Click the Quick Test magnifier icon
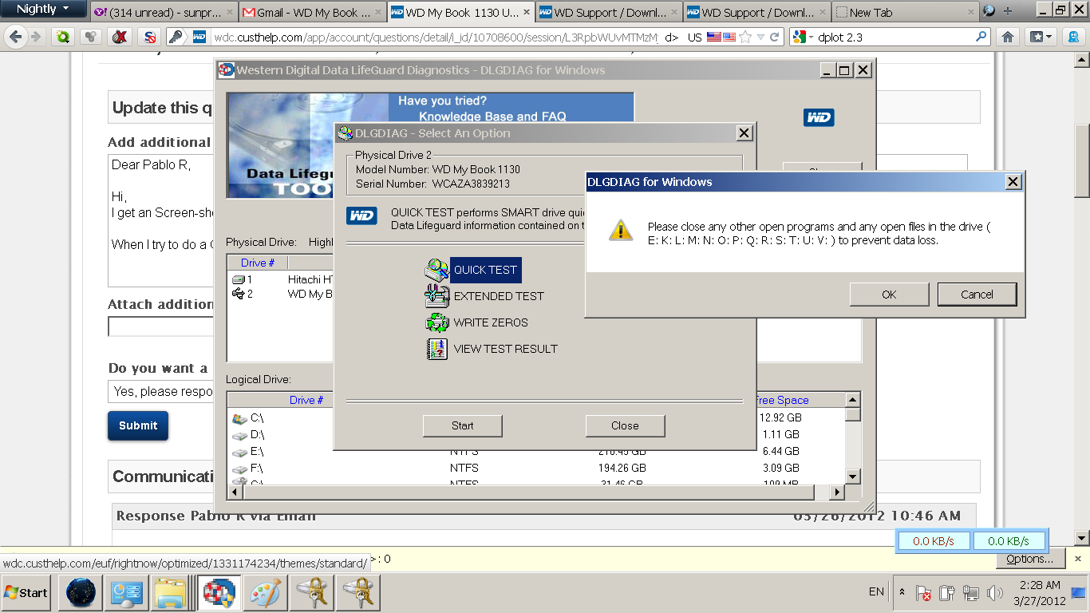1090x613 pixels. (436, 270)
